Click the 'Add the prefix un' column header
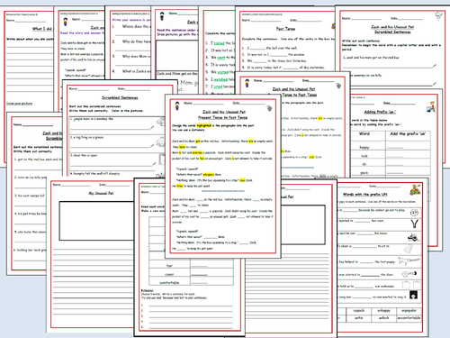The width and height of the screenshot is (450, 338). click(x=408, y=133)
